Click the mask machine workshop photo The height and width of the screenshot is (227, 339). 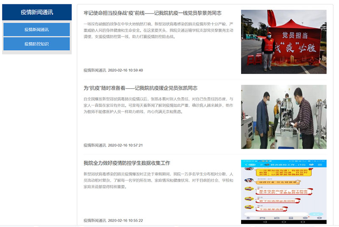coord(283,117)
